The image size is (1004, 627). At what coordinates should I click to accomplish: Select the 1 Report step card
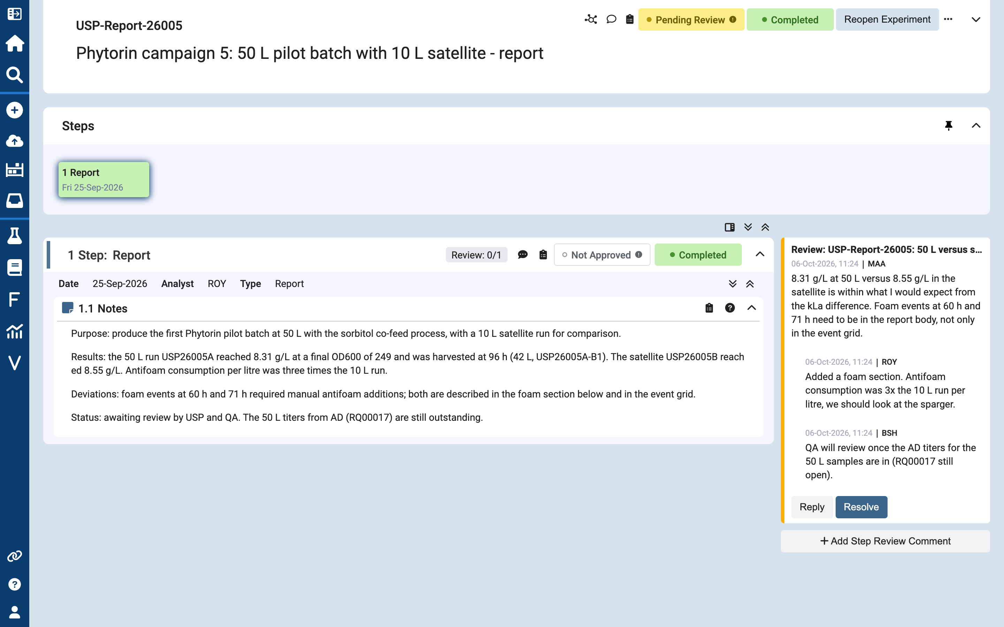104,179
